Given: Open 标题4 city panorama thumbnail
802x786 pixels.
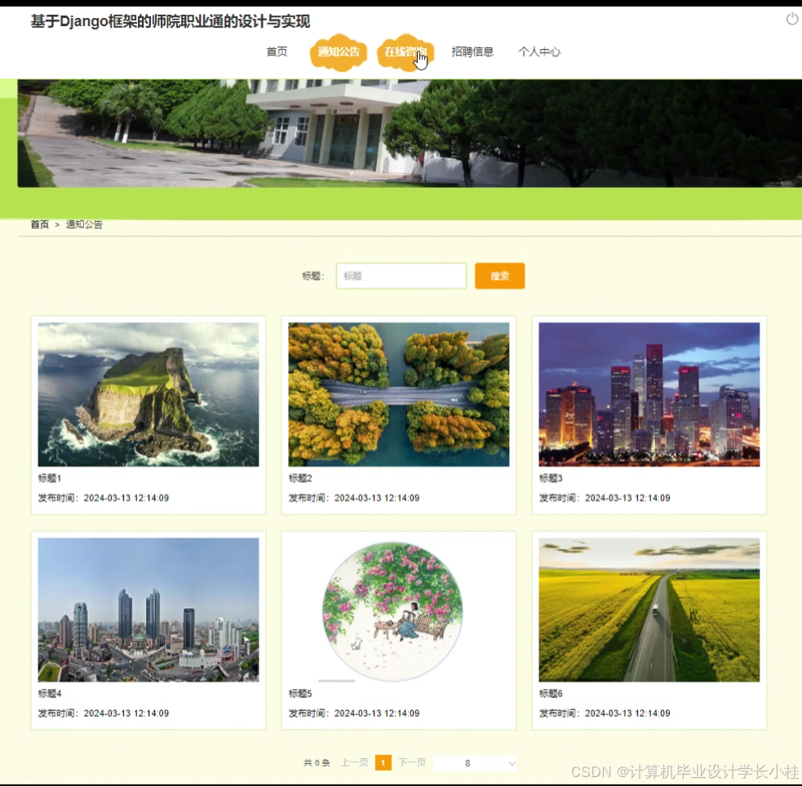Looking at the screenshot, I should 147,608.
